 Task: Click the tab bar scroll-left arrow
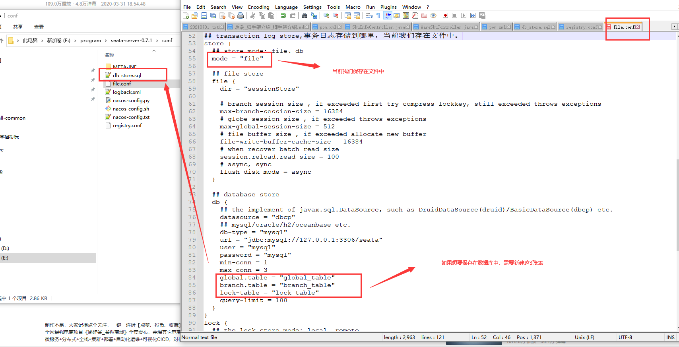[x=674, y=27]
